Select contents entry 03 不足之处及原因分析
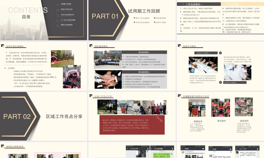Screen dimensions: 264x158 (65, 15)
